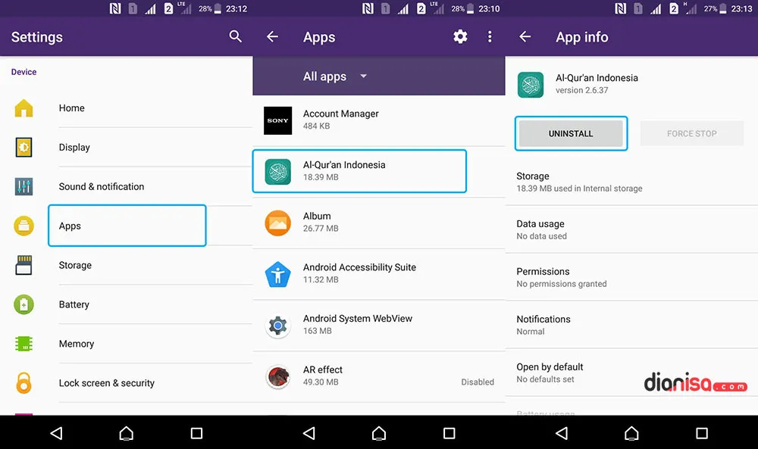This screenshot has width=758, height=449.
Task: Click the UNINSTALL button
Action: click(x=571, y=134)
